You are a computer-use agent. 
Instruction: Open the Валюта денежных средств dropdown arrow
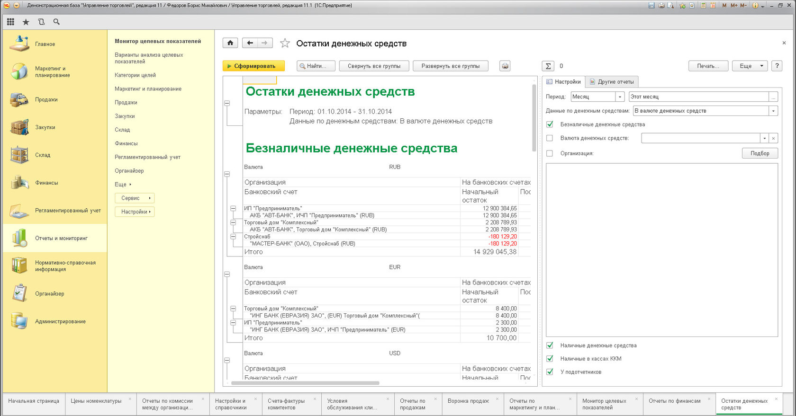[x=764, y=138]
